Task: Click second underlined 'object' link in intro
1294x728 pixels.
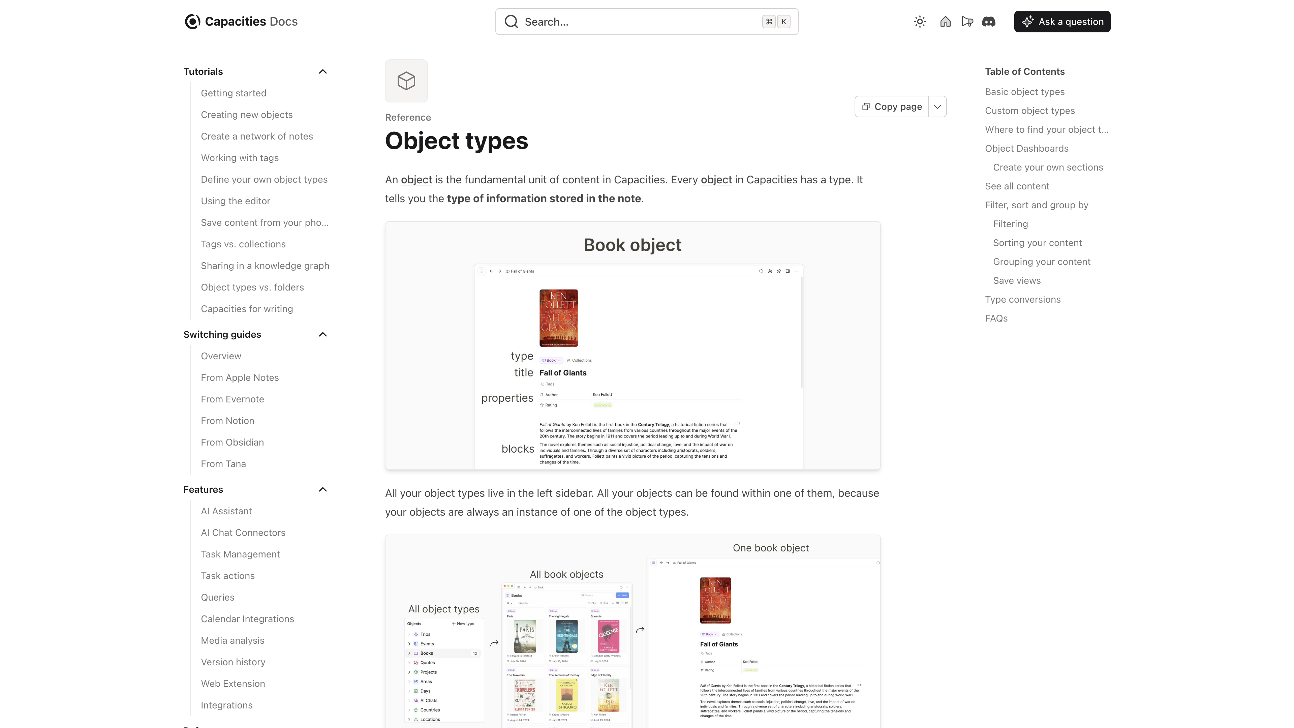Action: (x=716, y=180)
